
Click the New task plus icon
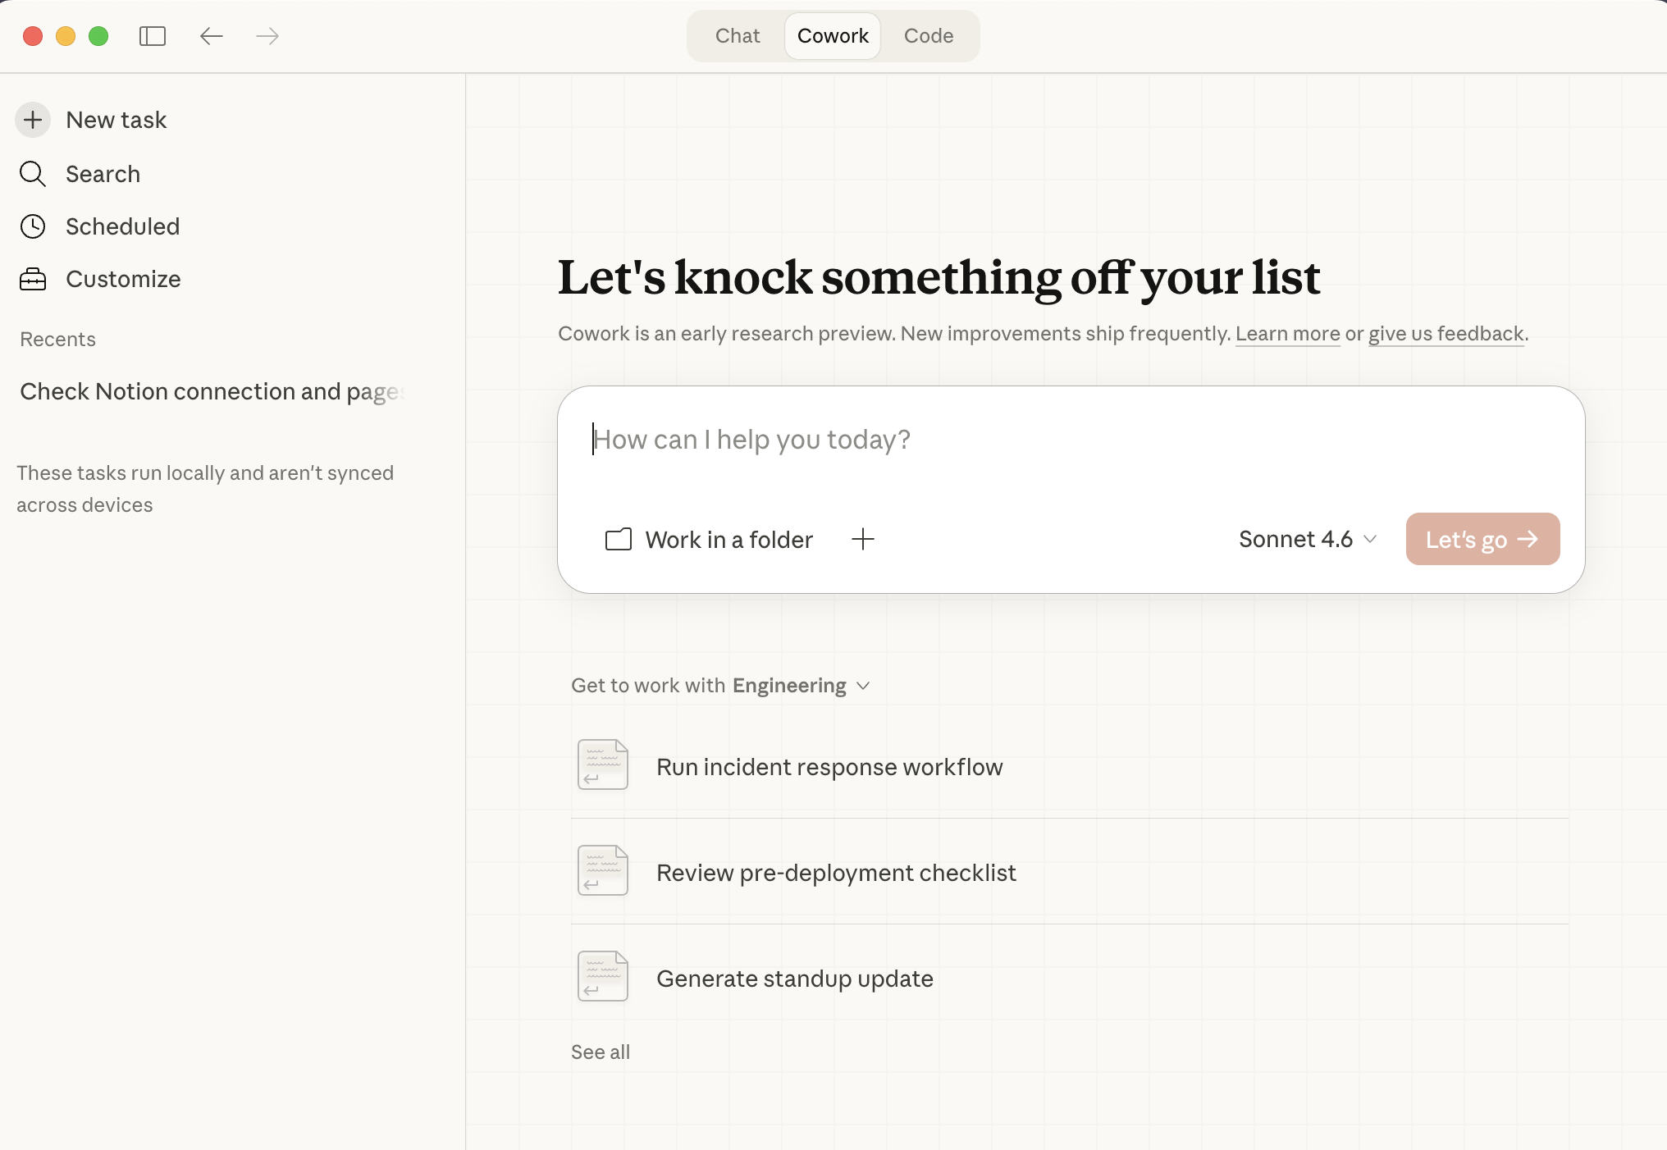pos(33,120)
